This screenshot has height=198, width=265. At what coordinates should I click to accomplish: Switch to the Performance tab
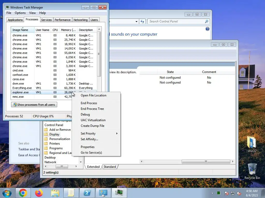click(x=63, y=20)
